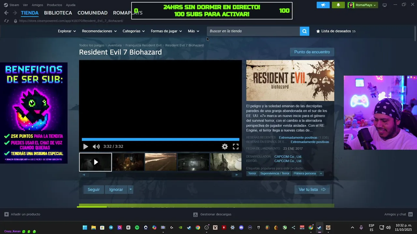Expand the Explorar dropdown

[67, 31]
